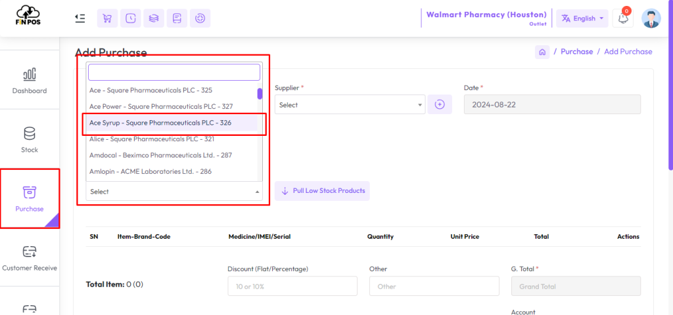Click the Walmart Pharmacy (Houston) outlet name
Screen dimensions: 673x315
(486, 14)
